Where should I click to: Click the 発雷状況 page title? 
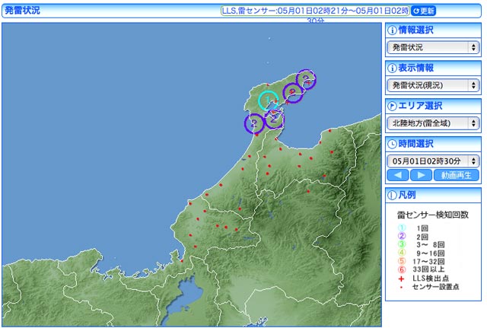pyautogui.click(x=23, y=11)
